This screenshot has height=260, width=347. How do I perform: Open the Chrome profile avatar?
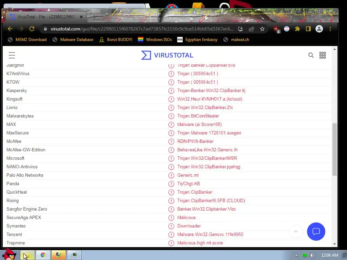pos(319,29)
